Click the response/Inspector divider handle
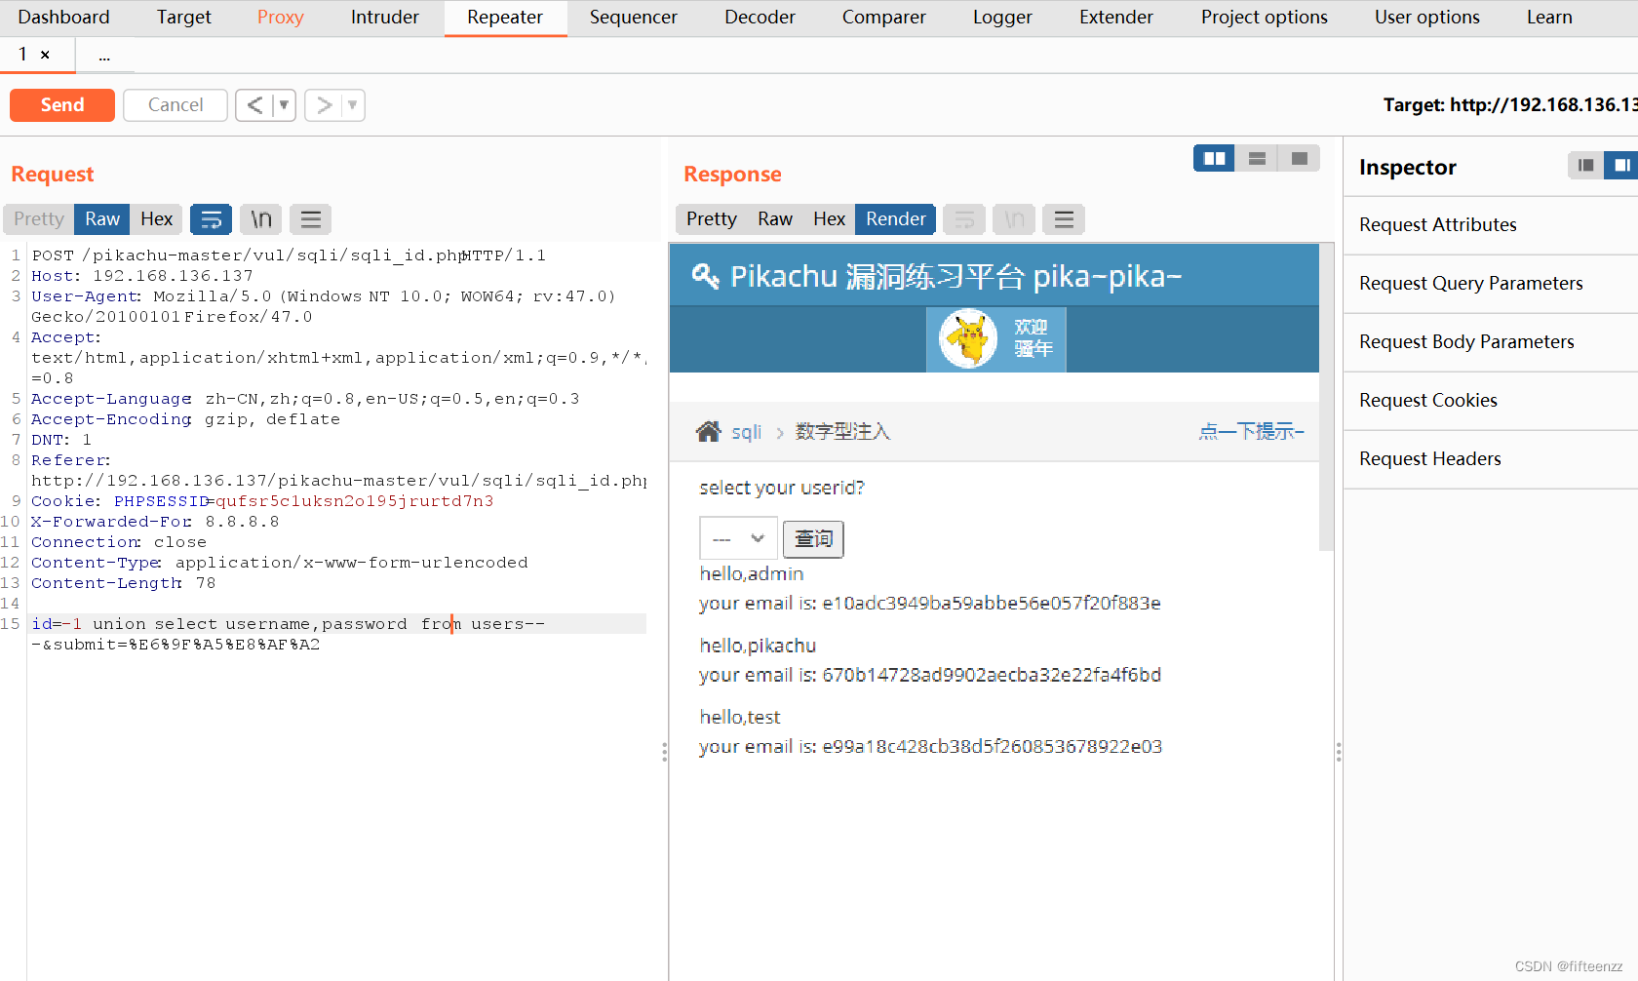The width and height of the screenshot is (1638, 981). tap(1339, 752)
